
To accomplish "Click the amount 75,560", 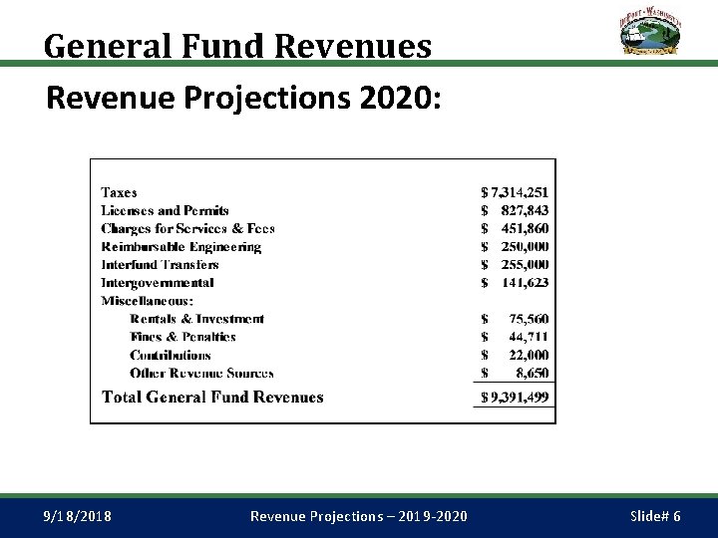I will click(x=529, y=319).
